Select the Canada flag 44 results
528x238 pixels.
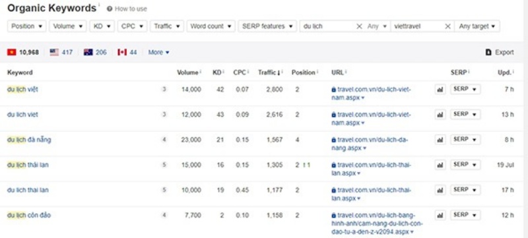[127, 52]
